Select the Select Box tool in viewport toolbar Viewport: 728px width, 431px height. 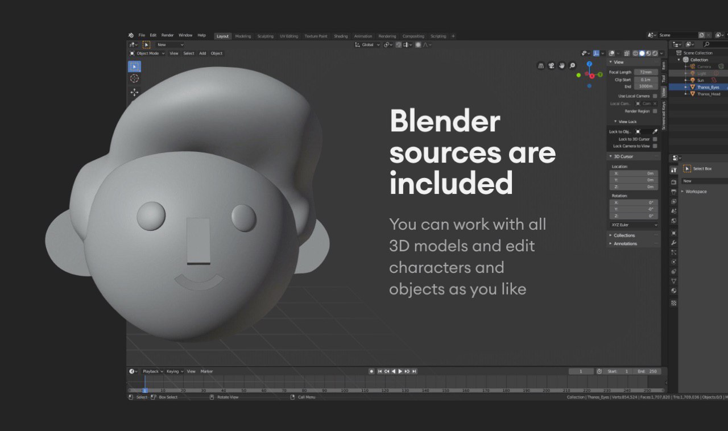click(x=134, y=67)
